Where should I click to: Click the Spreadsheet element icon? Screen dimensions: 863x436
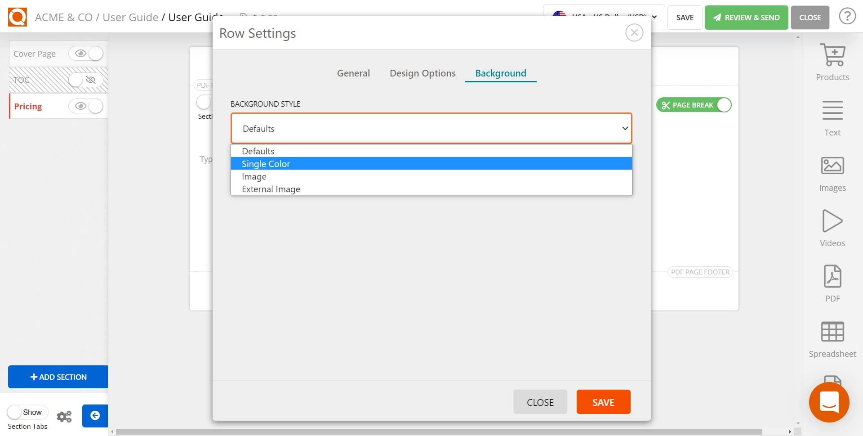[x=832, y=332]
